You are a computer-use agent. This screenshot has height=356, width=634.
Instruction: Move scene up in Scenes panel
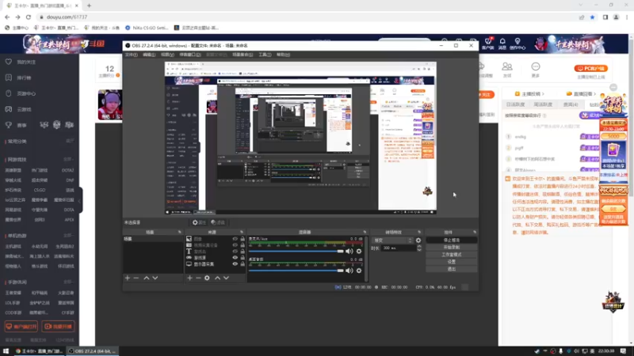tap(147, 278)
